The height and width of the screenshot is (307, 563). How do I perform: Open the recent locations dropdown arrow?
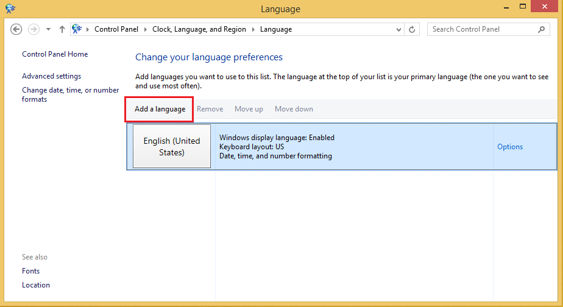coord(47,29)
